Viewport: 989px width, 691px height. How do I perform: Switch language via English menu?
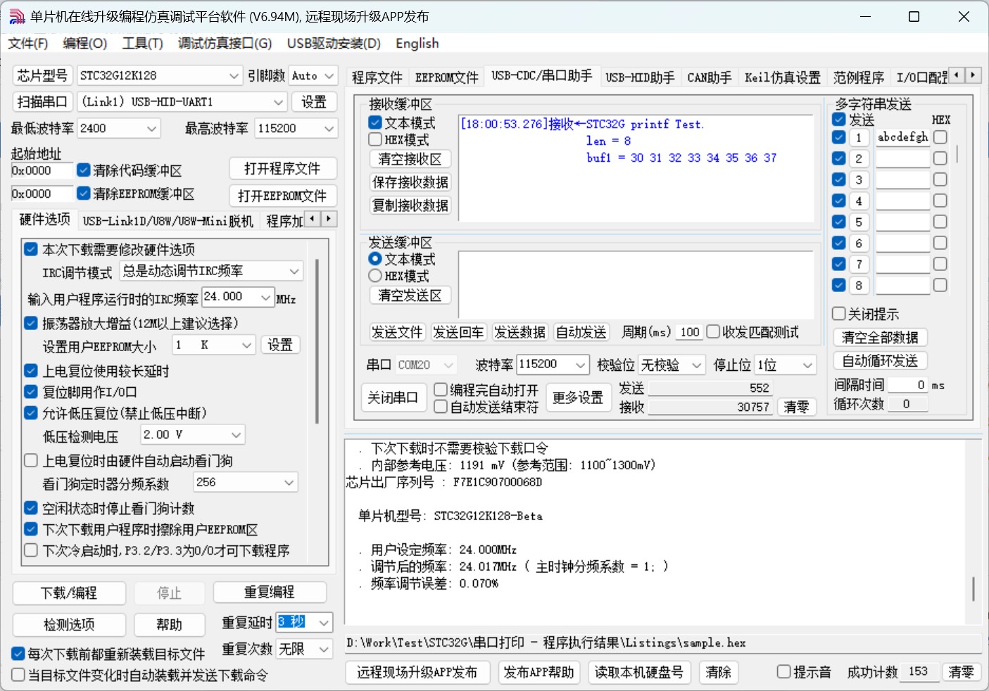click(417, 44)
